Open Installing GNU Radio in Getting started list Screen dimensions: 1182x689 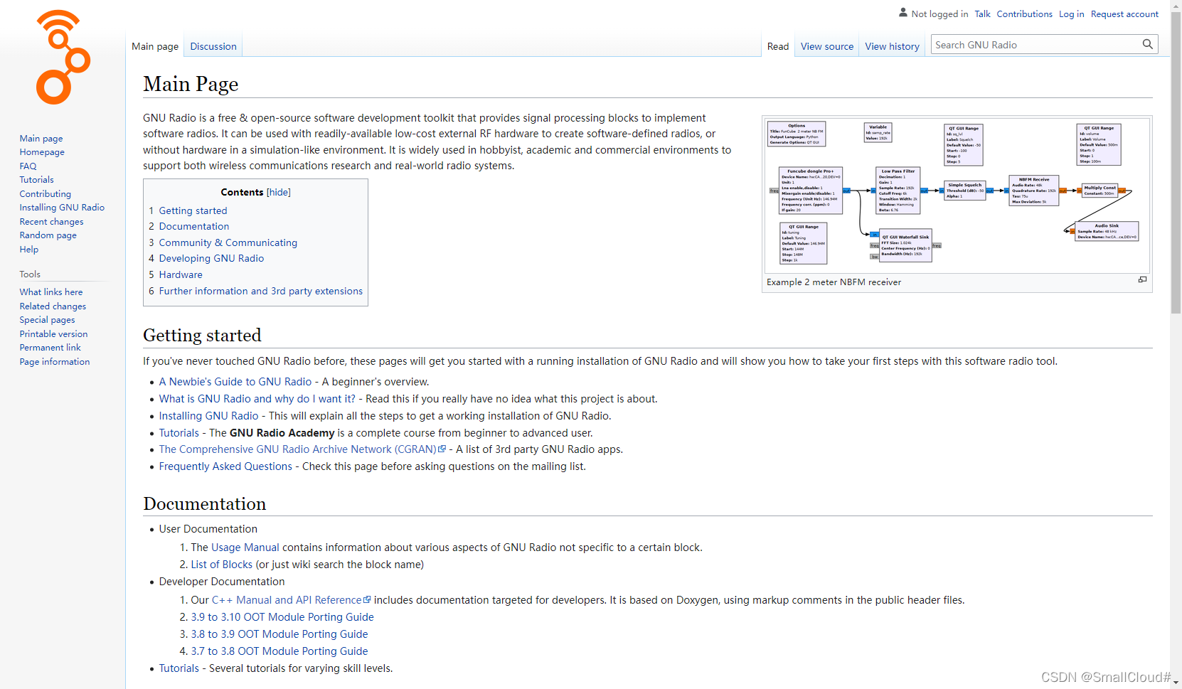[208, 416]
